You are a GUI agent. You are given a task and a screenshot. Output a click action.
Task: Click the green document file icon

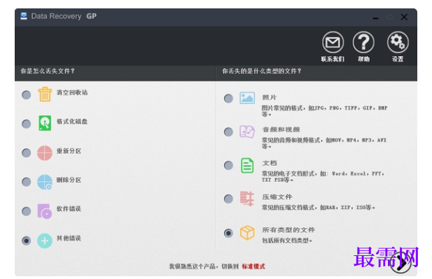click(247, 165)
